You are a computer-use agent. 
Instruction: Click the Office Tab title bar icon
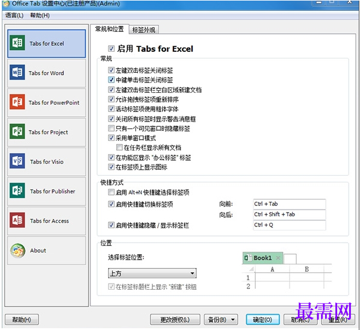[x=5, y=4]
